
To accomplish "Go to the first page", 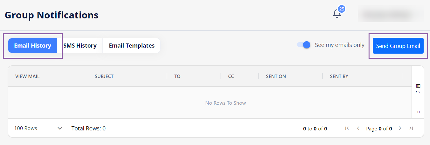I will point(347,128).
